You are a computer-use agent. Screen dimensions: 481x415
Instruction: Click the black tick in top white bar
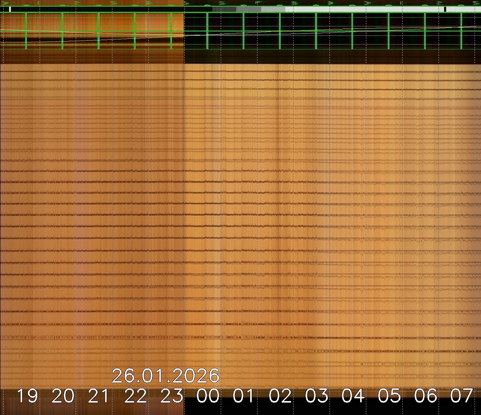(445, 9)
